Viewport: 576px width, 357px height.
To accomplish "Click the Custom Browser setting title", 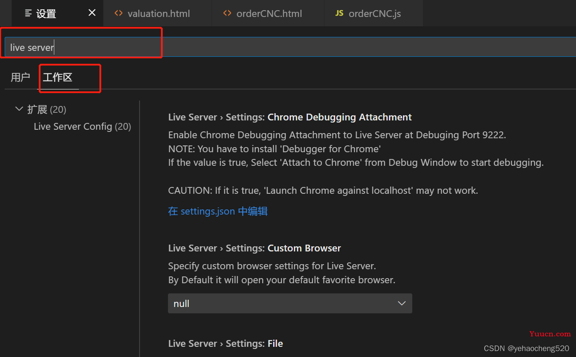I will point(254,248).
